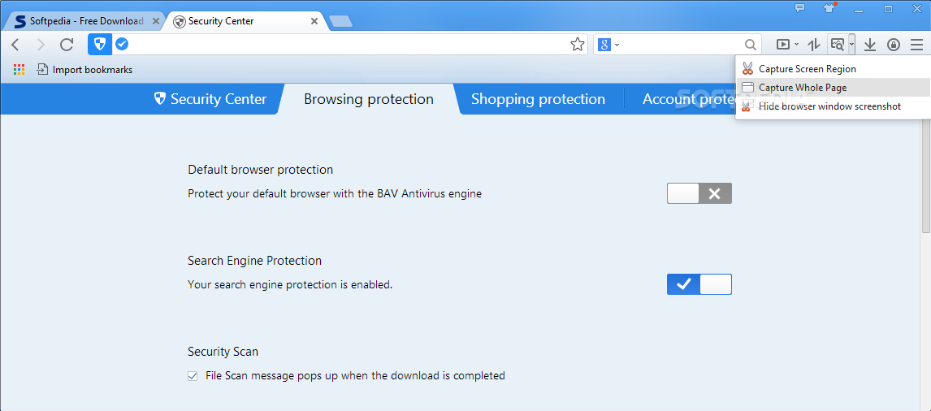Click the padlock circle toolbar icon
The image size is (931, 411).
(x=894, y=45)
